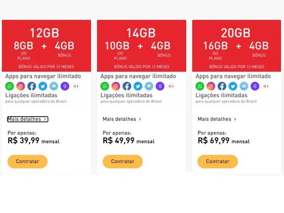Click Contratar for the R$ 49,99 plan
The image size is (284, 213).
point(123,161)
